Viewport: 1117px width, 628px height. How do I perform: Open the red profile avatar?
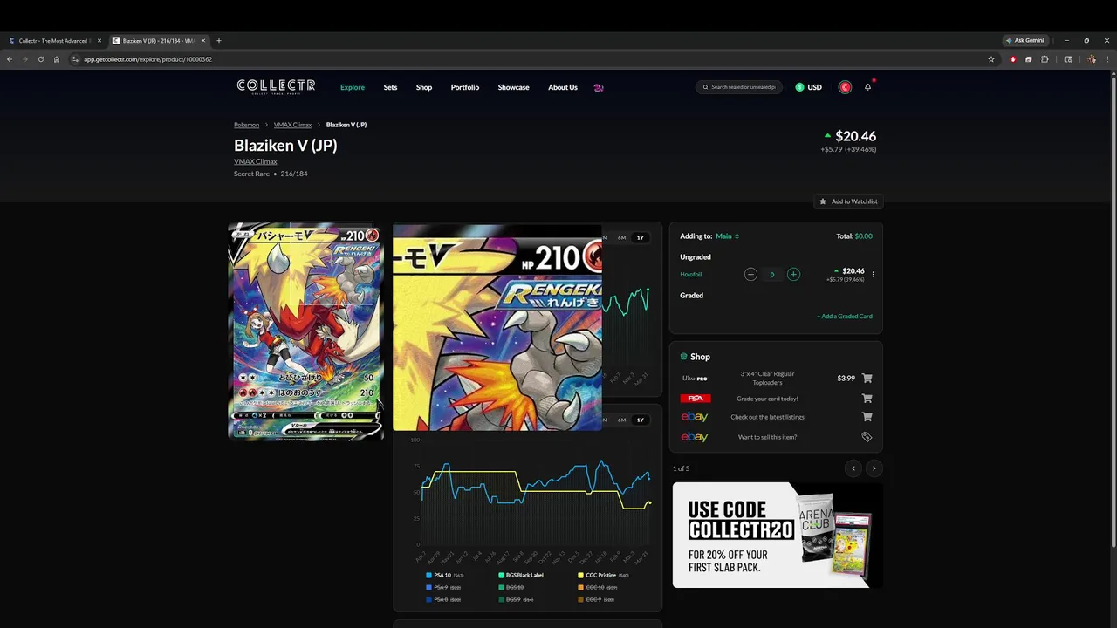tap(845, 87)
